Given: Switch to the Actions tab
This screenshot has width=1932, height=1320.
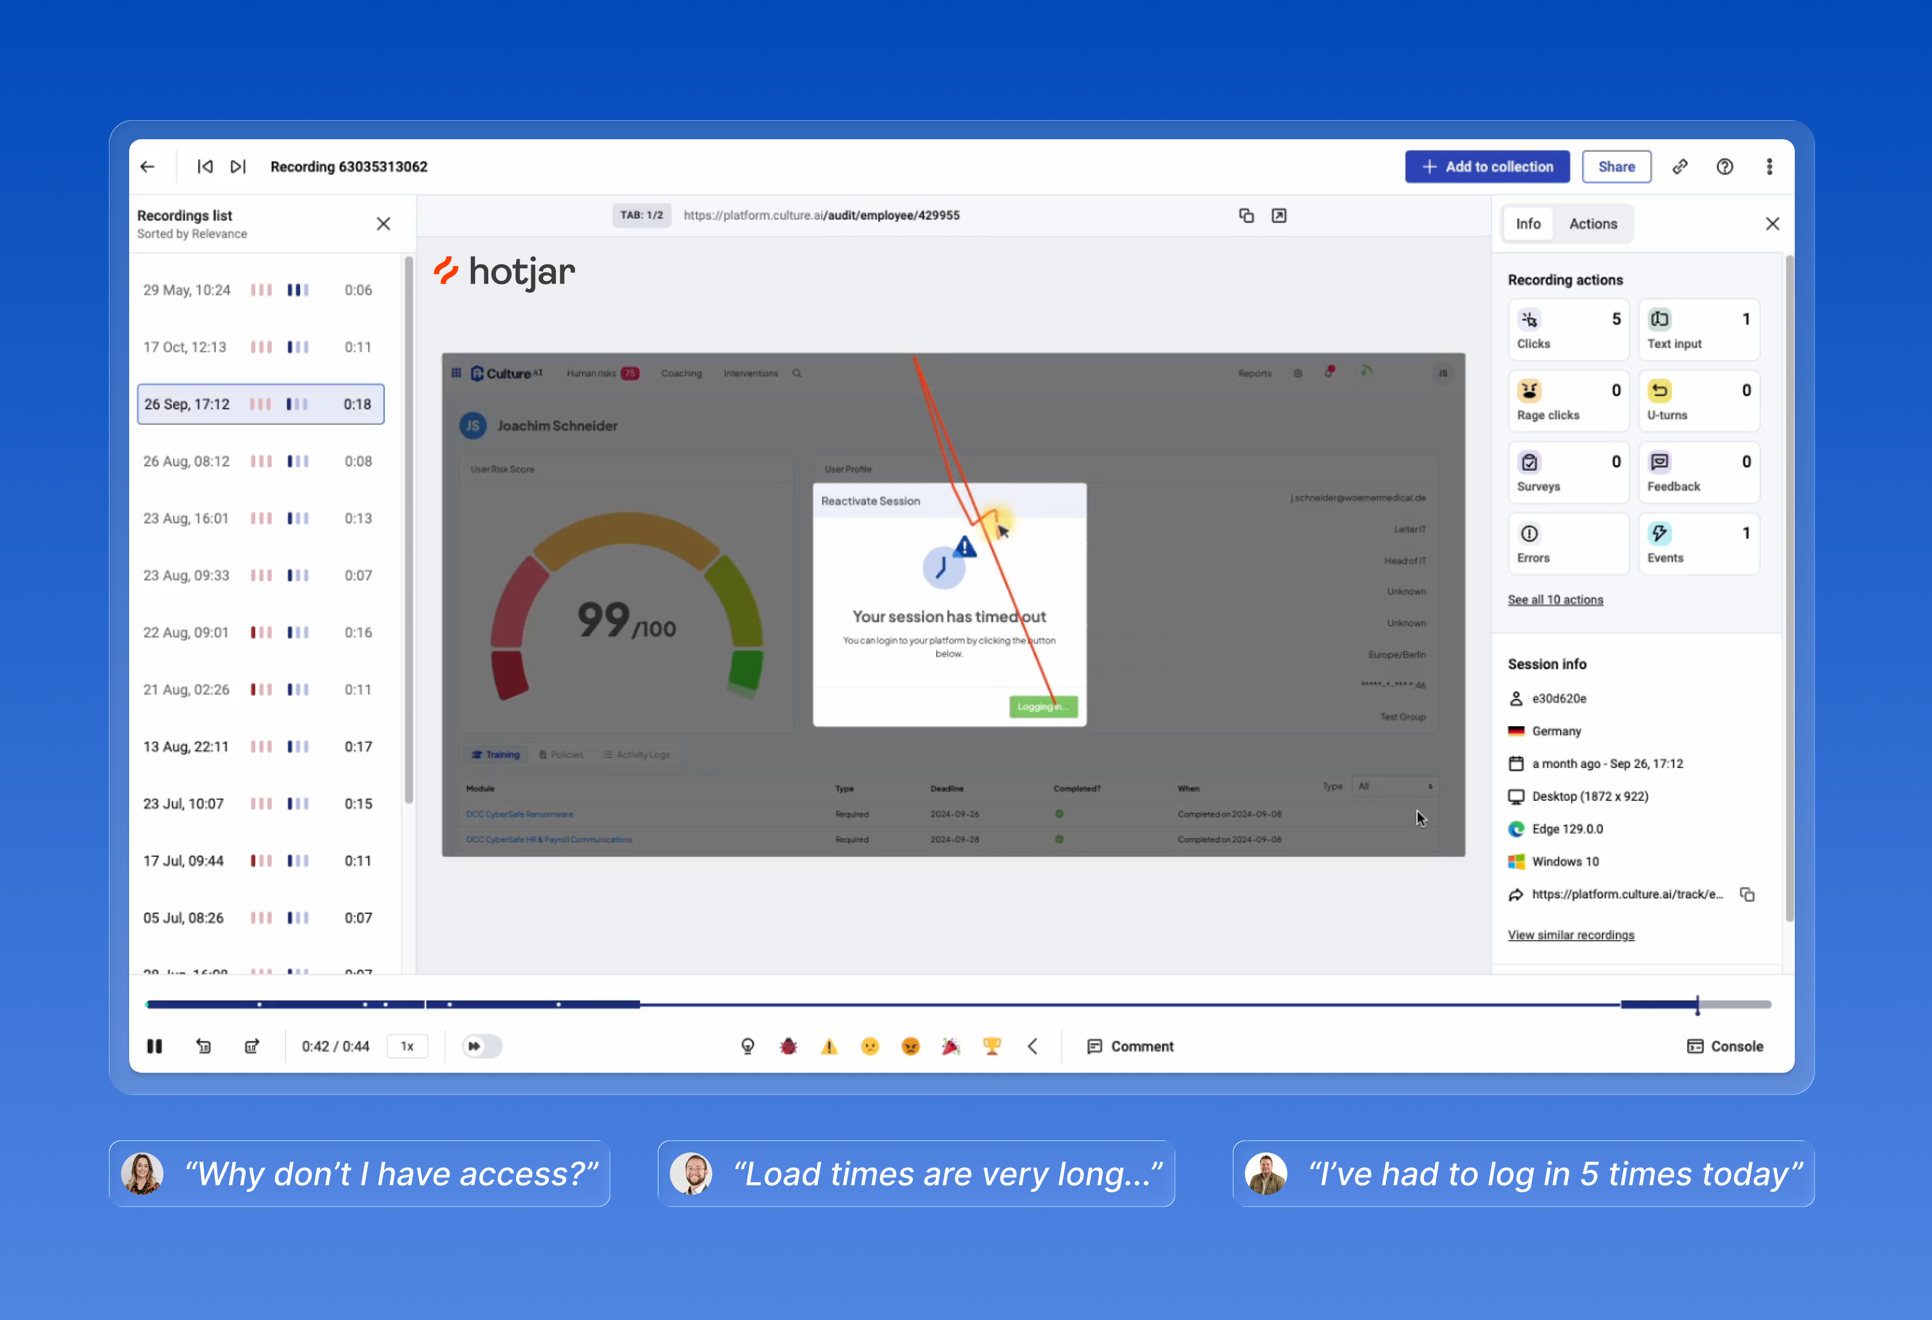Looking at the screenshot, I should 1593,224.
